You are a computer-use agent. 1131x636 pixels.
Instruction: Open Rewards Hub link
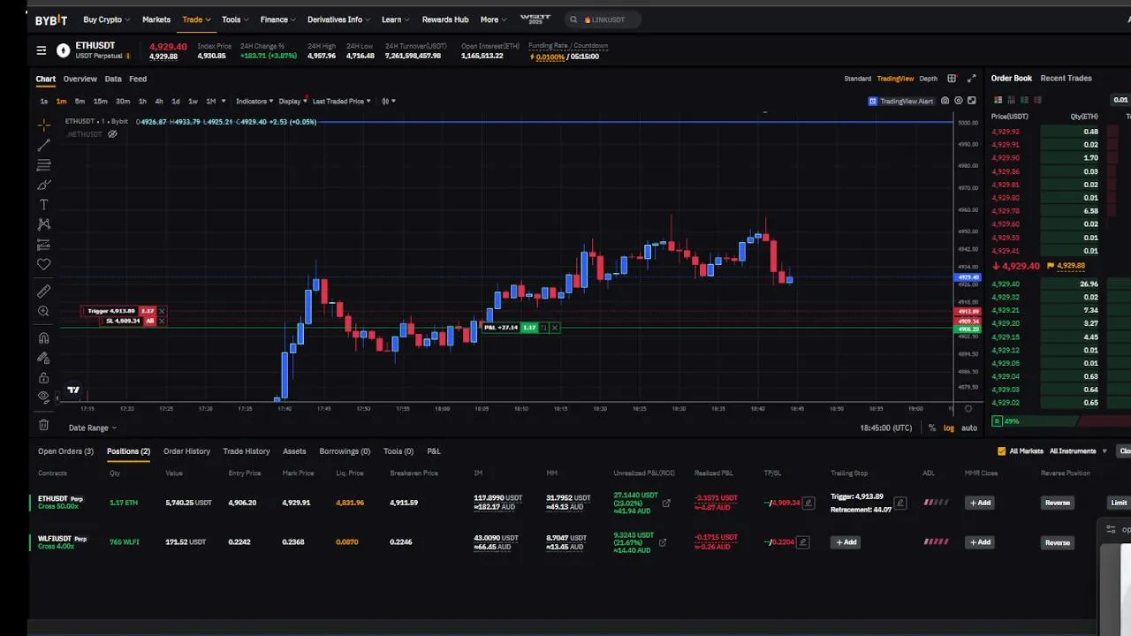(445, 19)
